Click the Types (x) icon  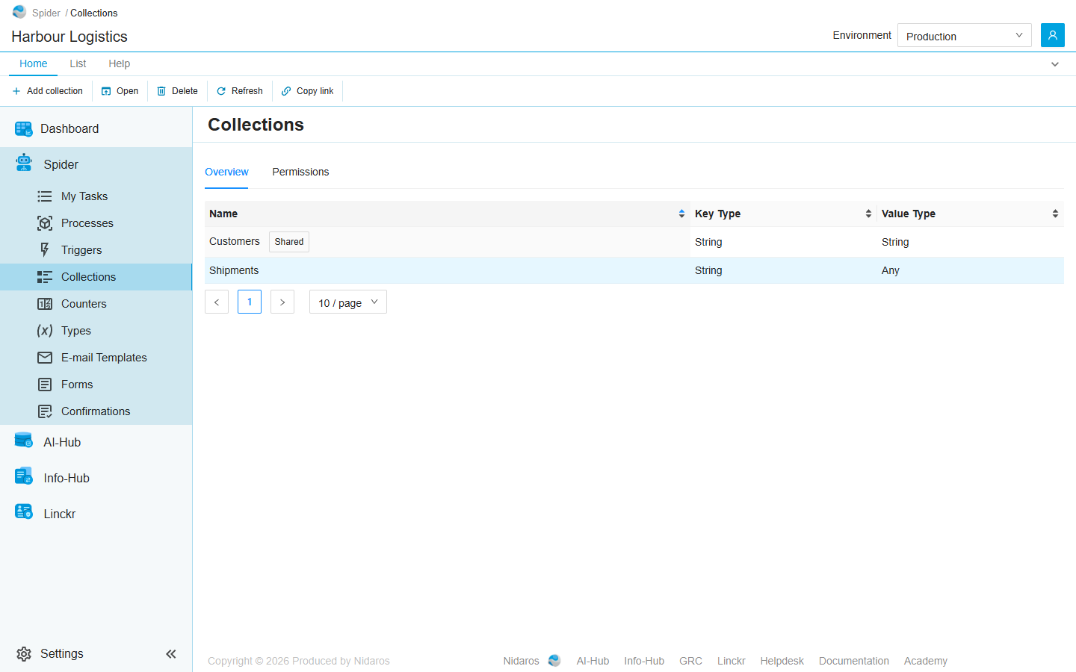[45, 331]
